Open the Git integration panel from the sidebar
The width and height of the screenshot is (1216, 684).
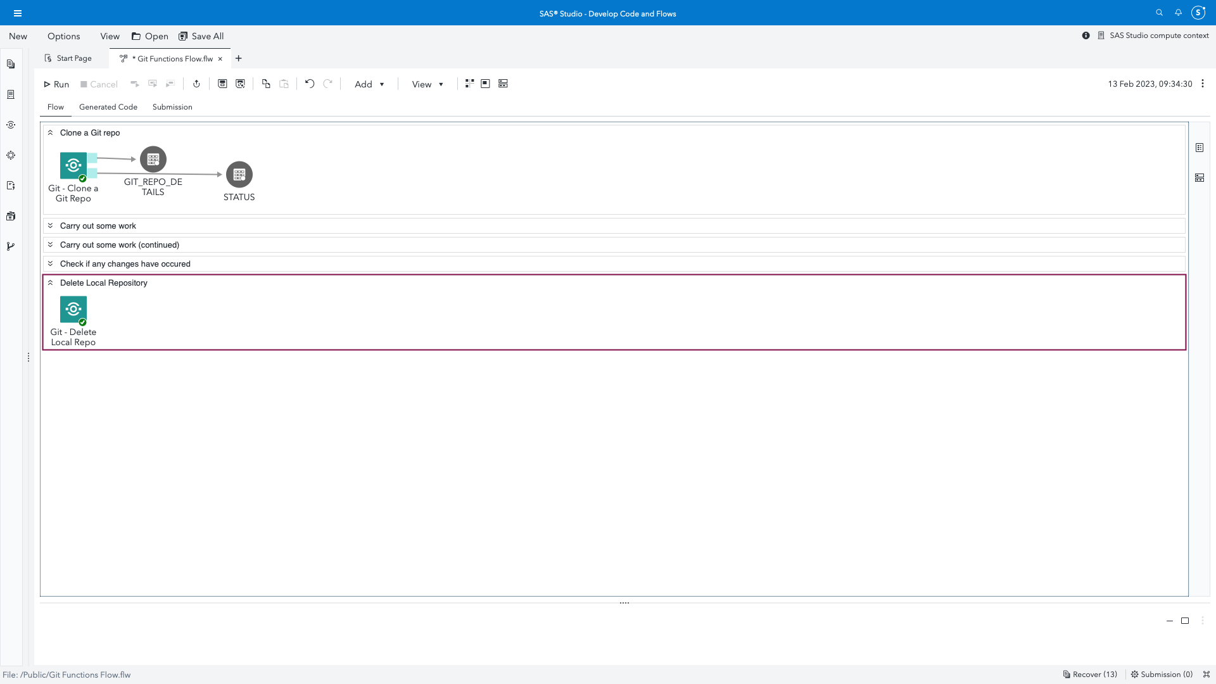[x=11, y=246]
